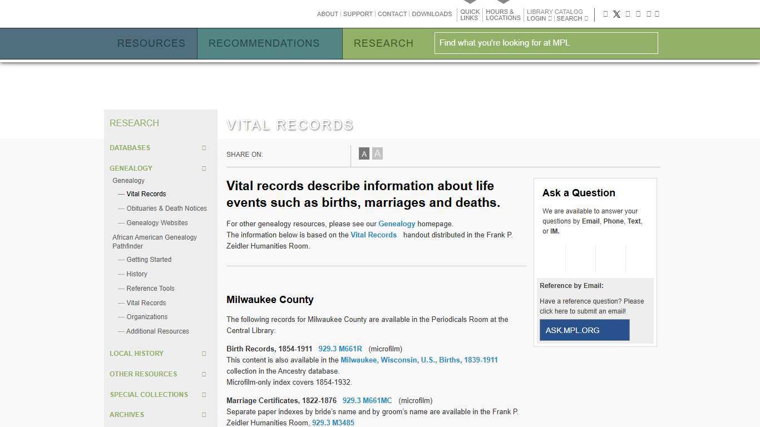This screenshot has width=760, height=427.
Task: Open the X (Twitter) social icon
Action: click(616, 14)
